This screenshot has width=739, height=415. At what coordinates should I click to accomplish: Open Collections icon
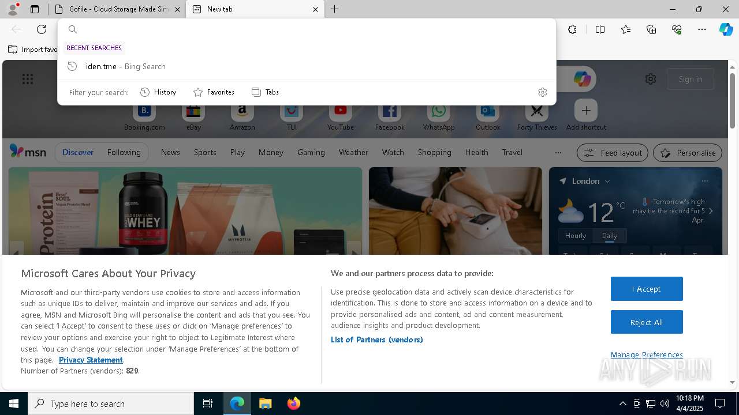[651, 29]
